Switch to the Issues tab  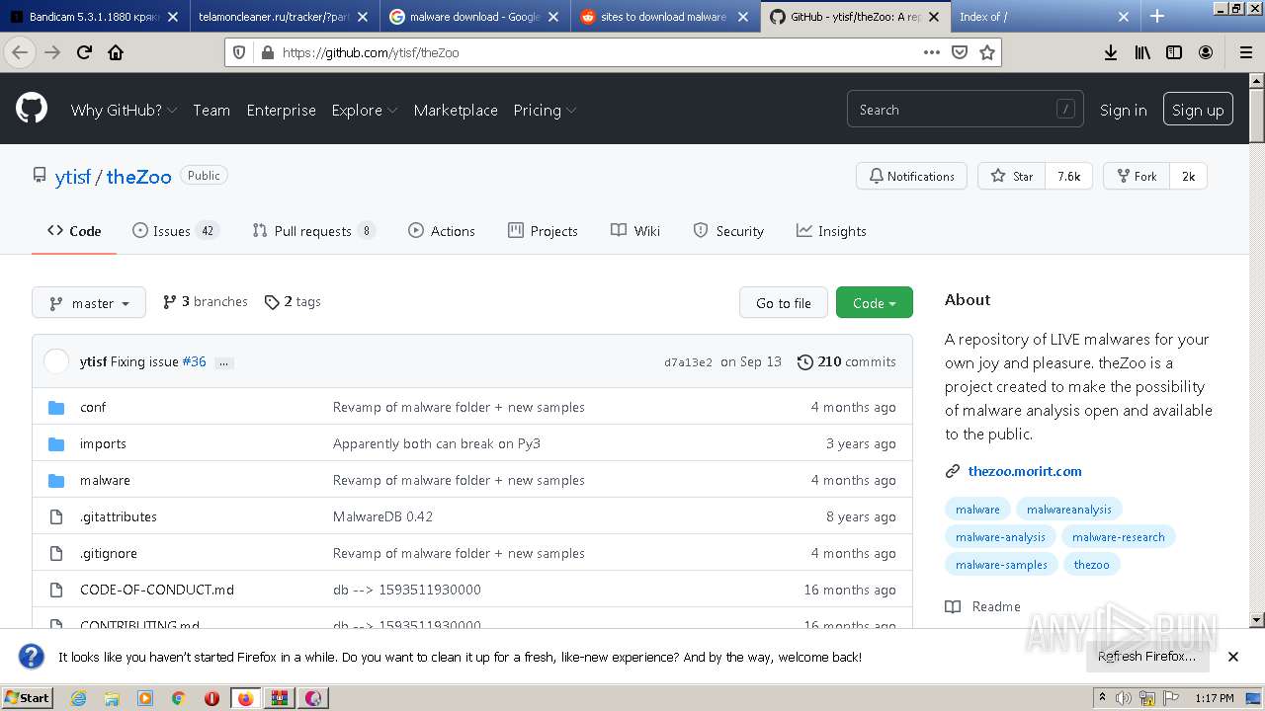[175, 231]
